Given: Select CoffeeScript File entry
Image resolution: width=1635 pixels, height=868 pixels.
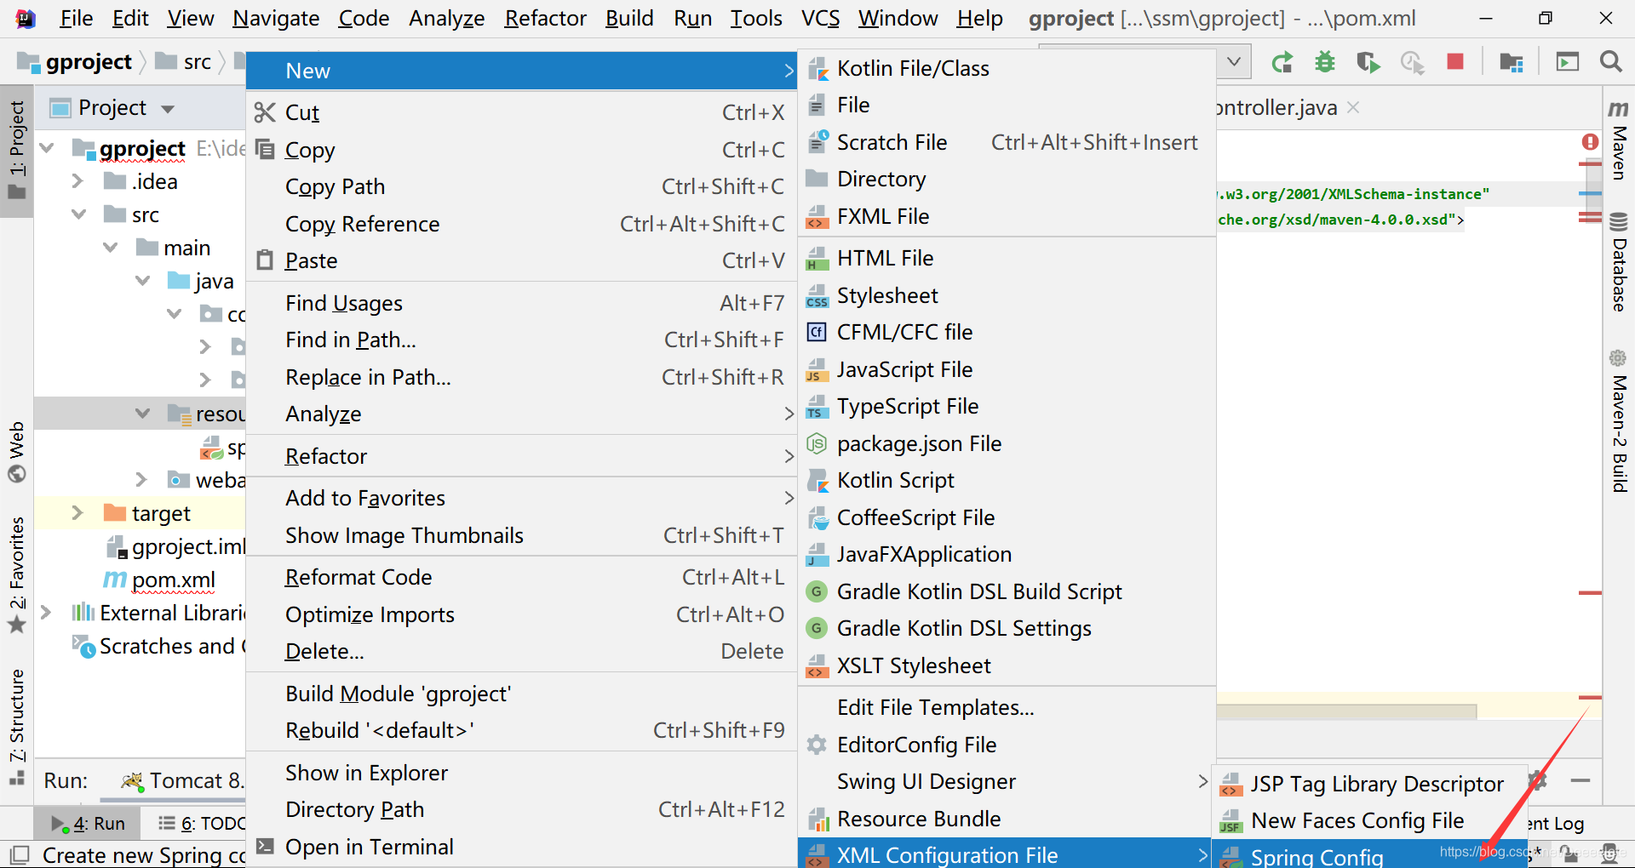Looking at the screenshot, I should (1007, 517).
